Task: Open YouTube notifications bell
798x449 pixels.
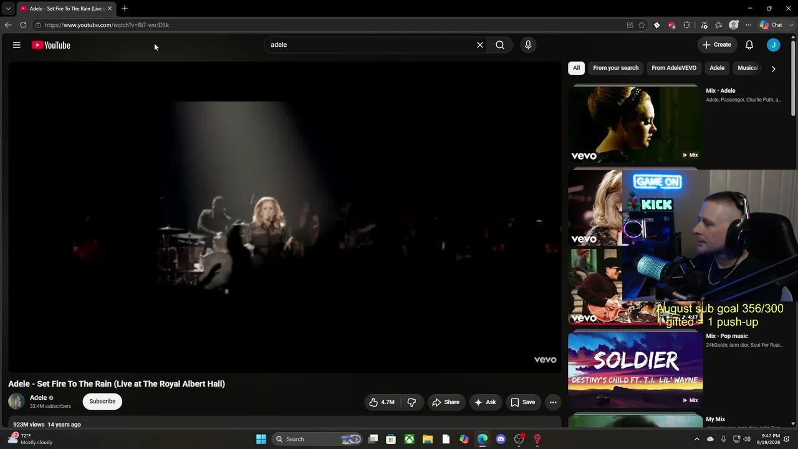Action: coord(749,45)
